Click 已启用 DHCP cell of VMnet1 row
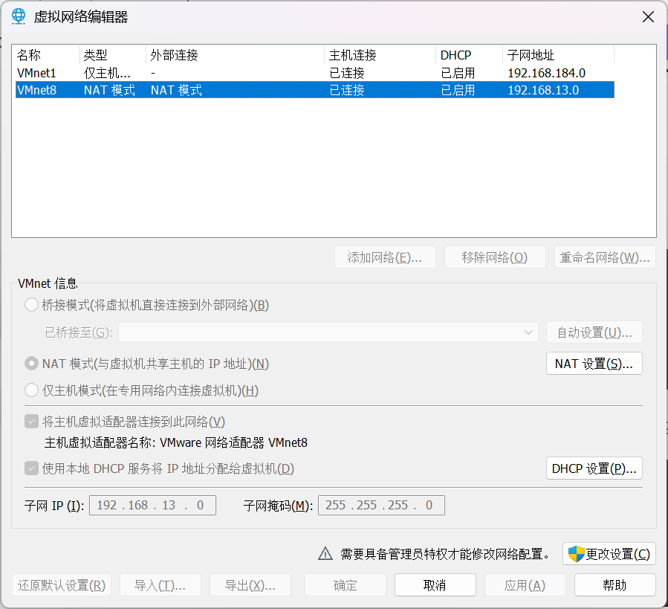Screen dimensions: 668x609 pos(458,73)
